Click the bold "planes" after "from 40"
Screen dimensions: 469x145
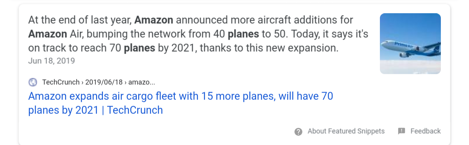(x=243, y=34)
